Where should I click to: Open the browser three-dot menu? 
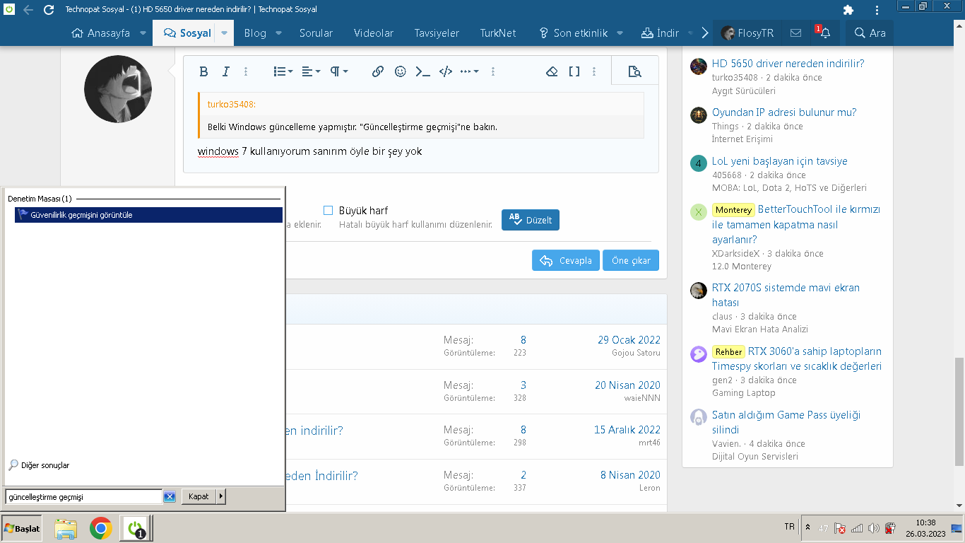pyautogui.click(x=877, y=10)
